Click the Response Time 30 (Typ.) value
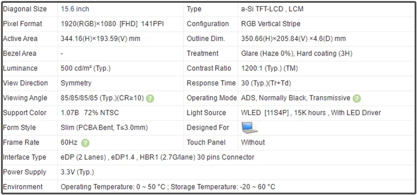 point(266,83)
